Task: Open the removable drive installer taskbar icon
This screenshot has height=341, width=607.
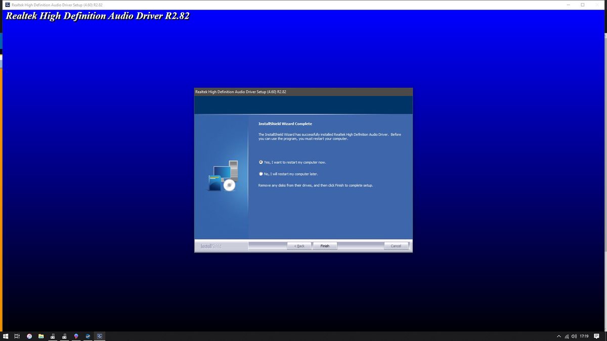Action: click(x=53, y=336)
